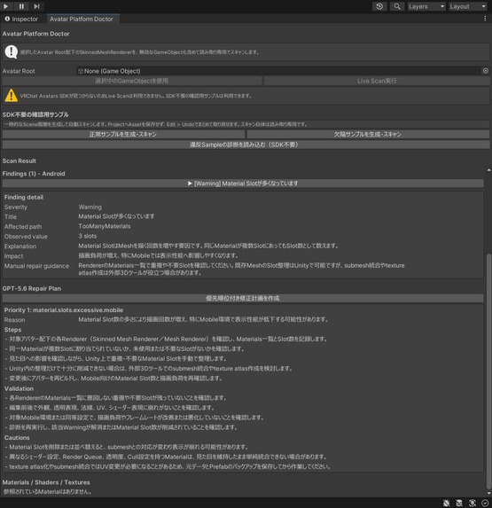Click the 'GPT-5.6 Repair Plan' heading

coord(31,289)
